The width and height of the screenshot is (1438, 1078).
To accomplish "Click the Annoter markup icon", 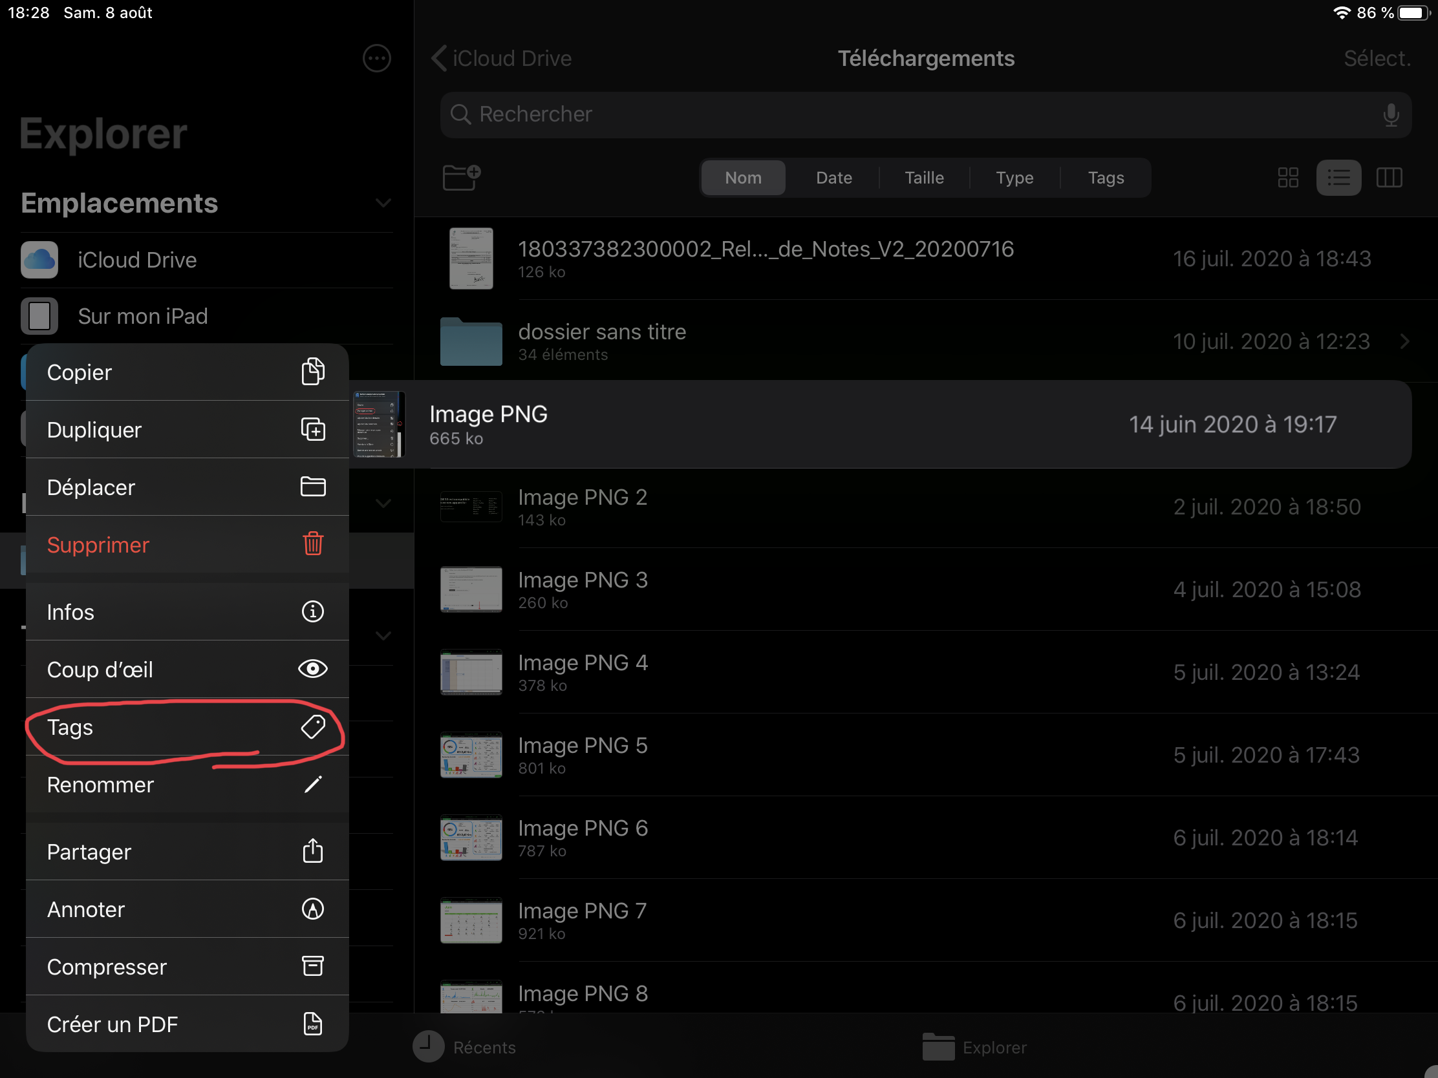I will pos(313,909).
